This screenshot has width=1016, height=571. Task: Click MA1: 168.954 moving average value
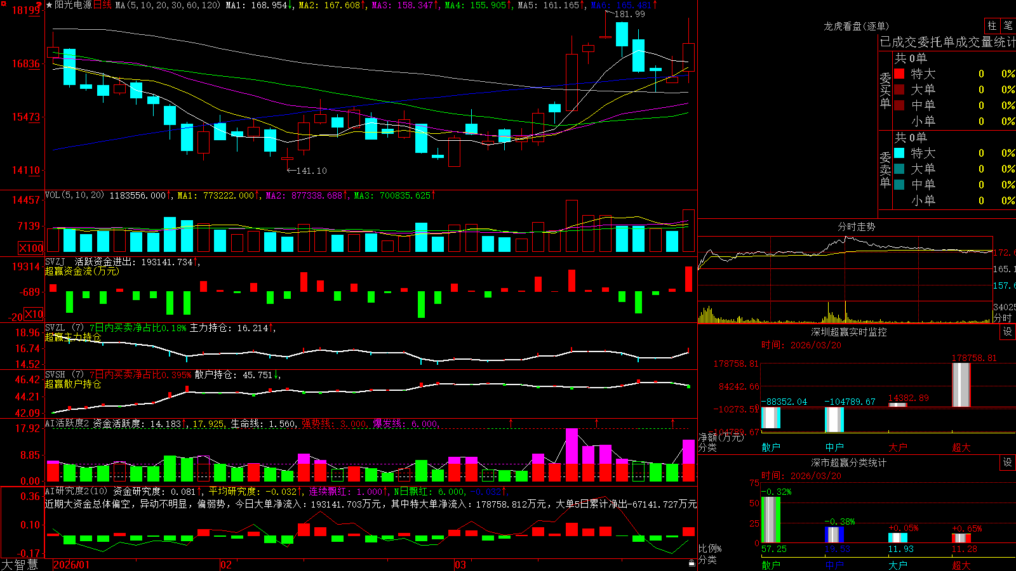click(257, 5)
